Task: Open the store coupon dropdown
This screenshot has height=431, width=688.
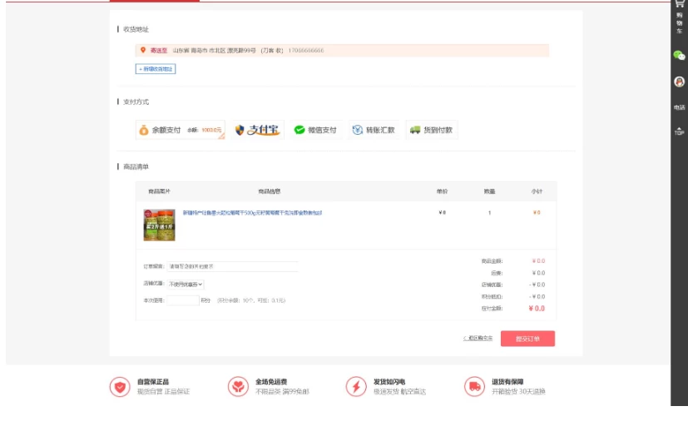Action: point(186,285)
